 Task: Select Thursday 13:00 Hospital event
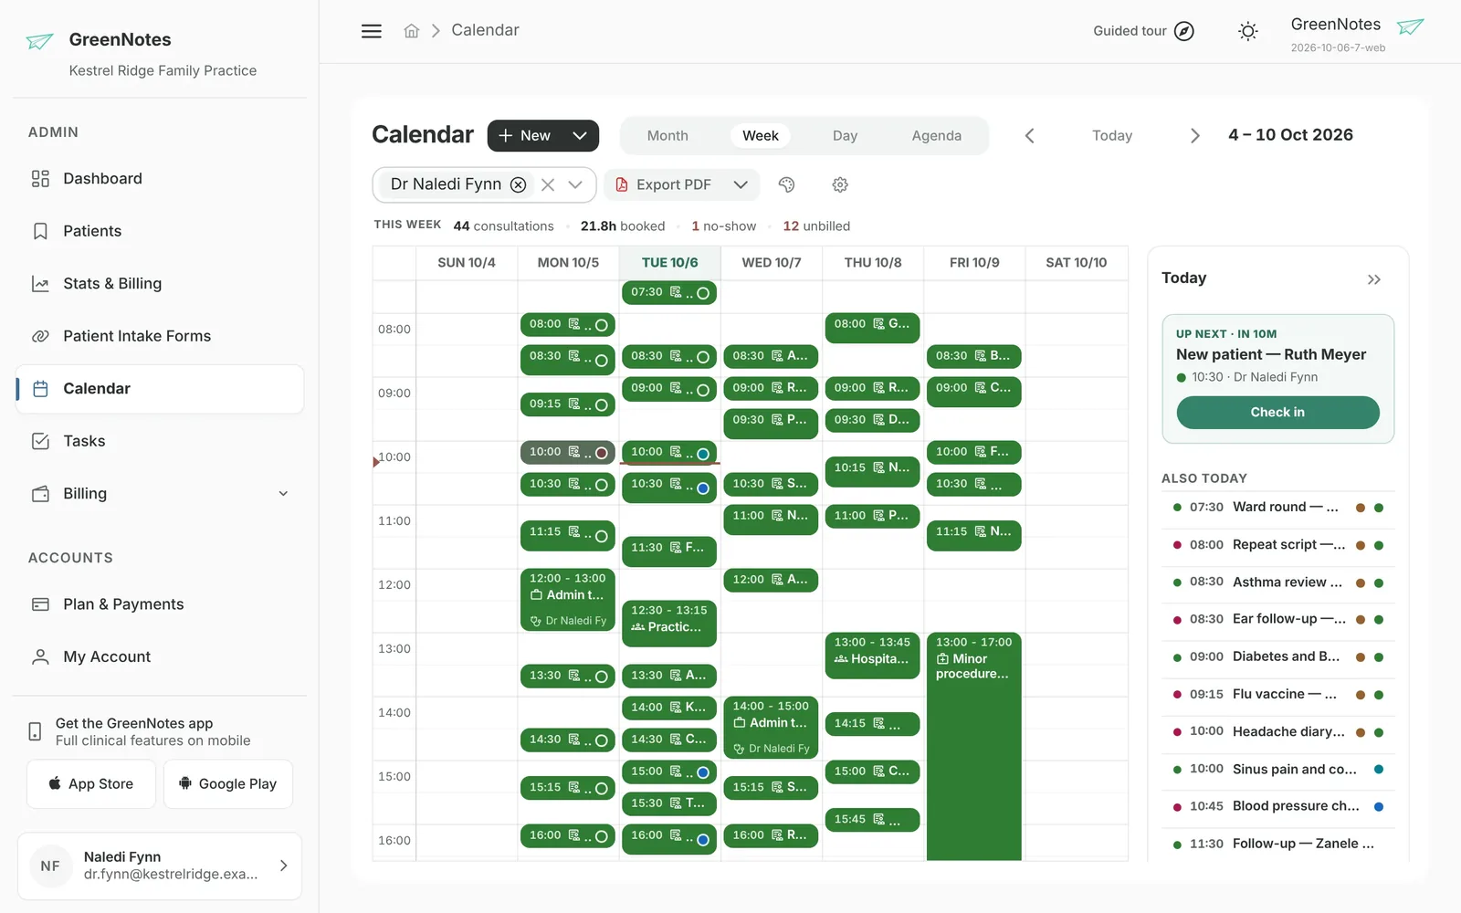[x=872, y=656]
